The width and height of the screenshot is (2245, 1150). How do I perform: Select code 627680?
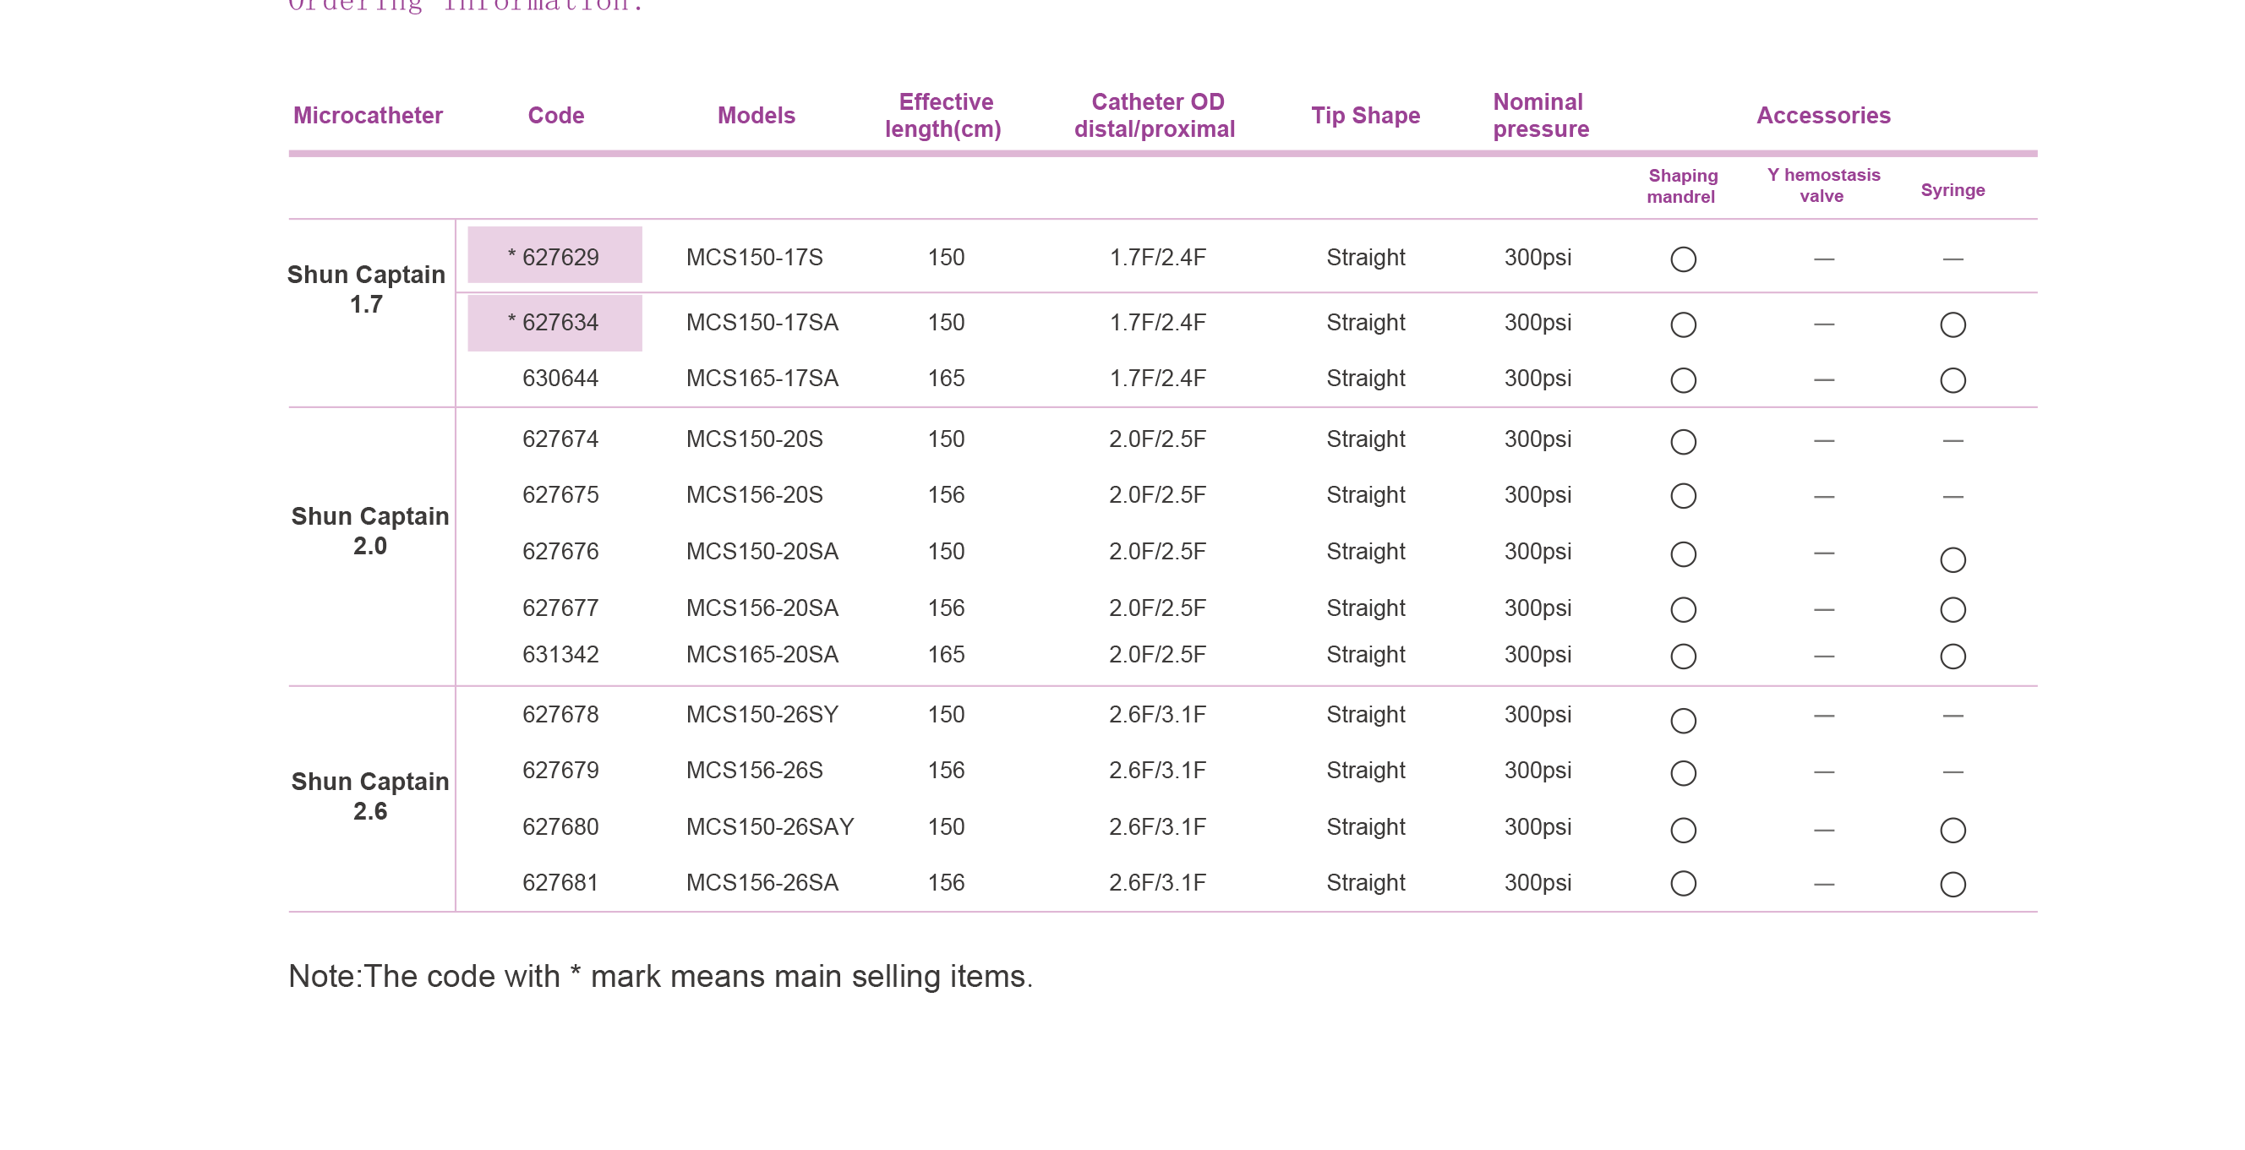tap(560, 826)
